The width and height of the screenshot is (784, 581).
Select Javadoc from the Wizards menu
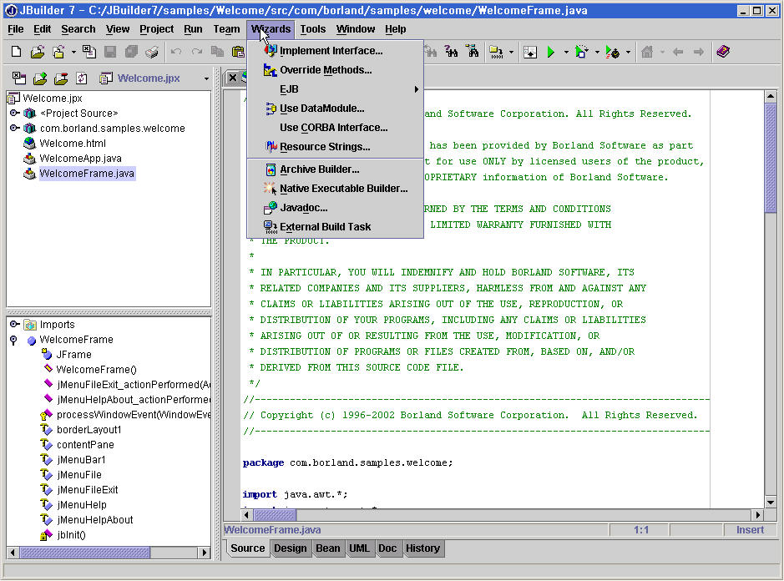click(303, 208)
